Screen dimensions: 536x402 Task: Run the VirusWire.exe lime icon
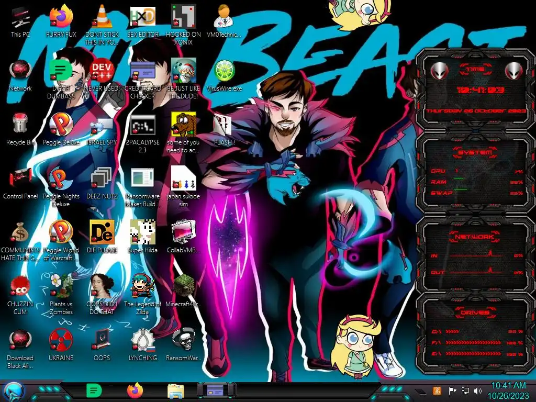224,76
